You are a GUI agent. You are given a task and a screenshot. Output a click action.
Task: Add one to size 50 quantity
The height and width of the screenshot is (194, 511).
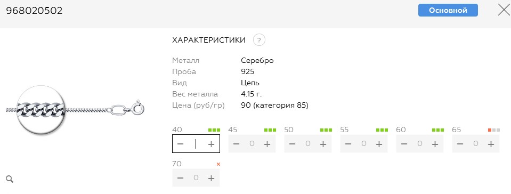click(323, 144)
